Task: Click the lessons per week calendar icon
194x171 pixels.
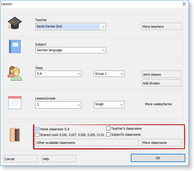Action: click(15, 103)
